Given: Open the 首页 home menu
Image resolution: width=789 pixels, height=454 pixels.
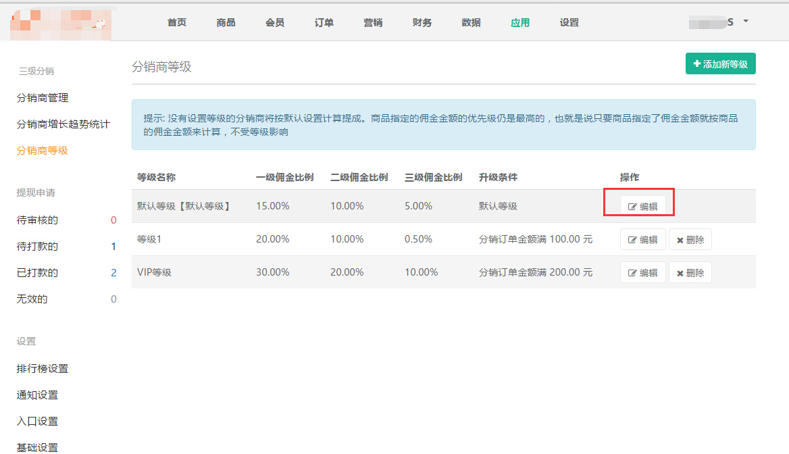Looking at the screenshot, I should click(177, 22).
